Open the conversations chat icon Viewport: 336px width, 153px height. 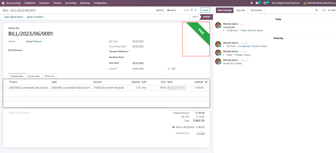coord(257,3)
